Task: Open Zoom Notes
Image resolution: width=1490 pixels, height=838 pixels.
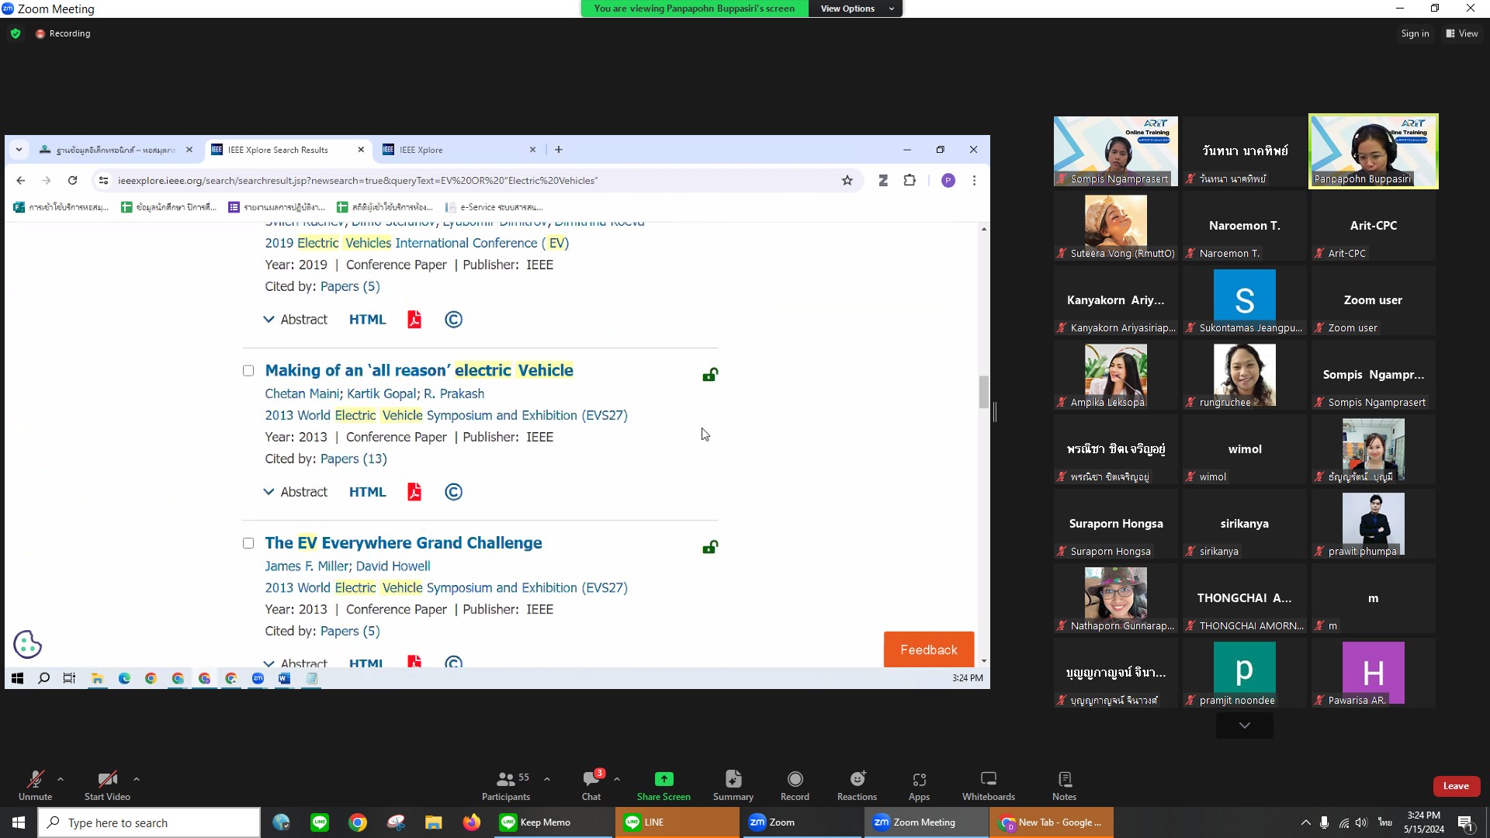Action: (1064, 785)
